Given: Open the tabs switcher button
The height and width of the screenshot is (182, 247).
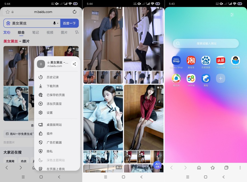Looking at the screenshot, I should [x=226, y=168].
